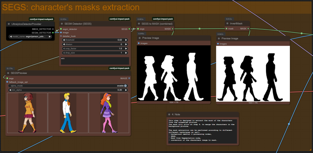Click the segs input port on SEGSPreview

point(7,78)
